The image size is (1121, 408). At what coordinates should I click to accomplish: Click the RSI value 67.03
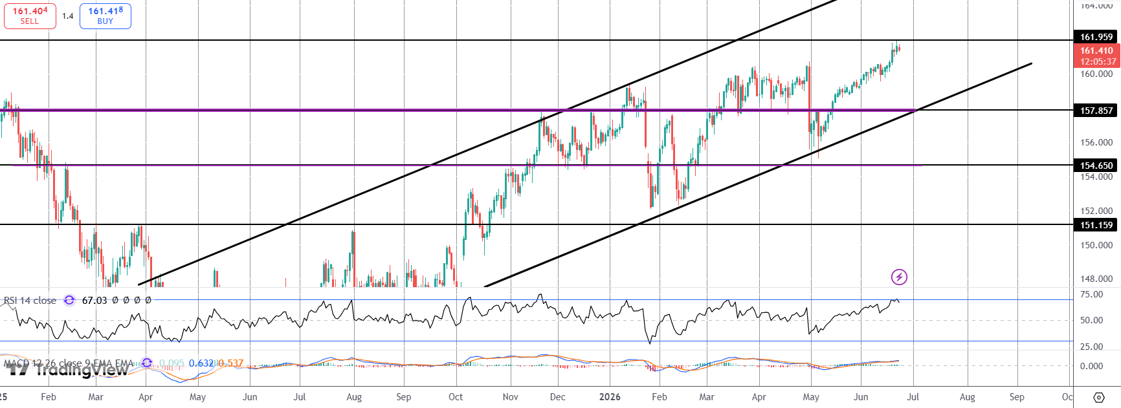94,301
